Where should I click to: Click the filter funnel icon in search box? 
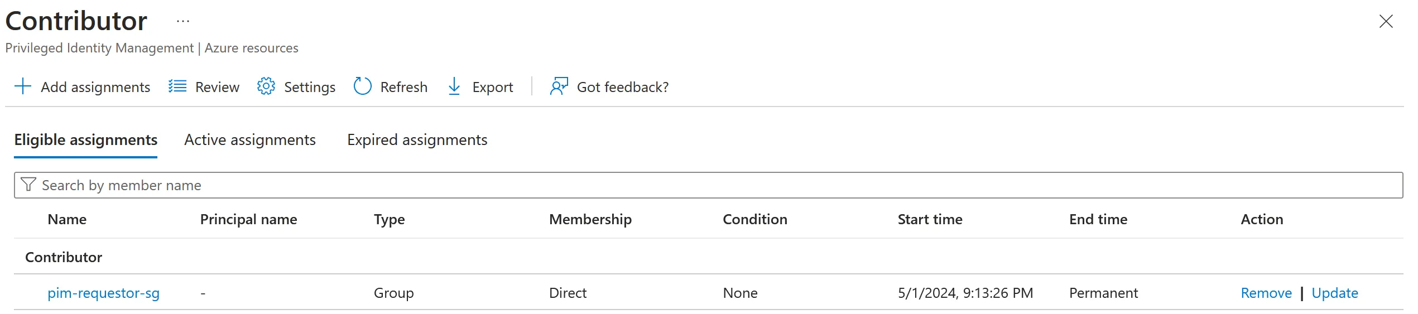point(28,185)
